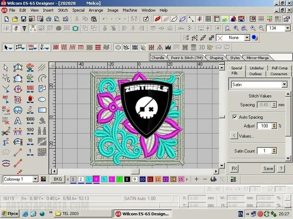
Task: Switch to the Connectors tab
Action: (279, 74)
